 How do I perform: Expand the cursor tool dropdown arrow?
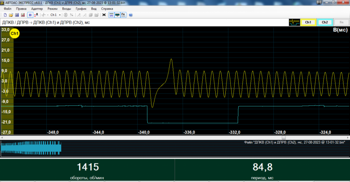[x=48, y=15]
